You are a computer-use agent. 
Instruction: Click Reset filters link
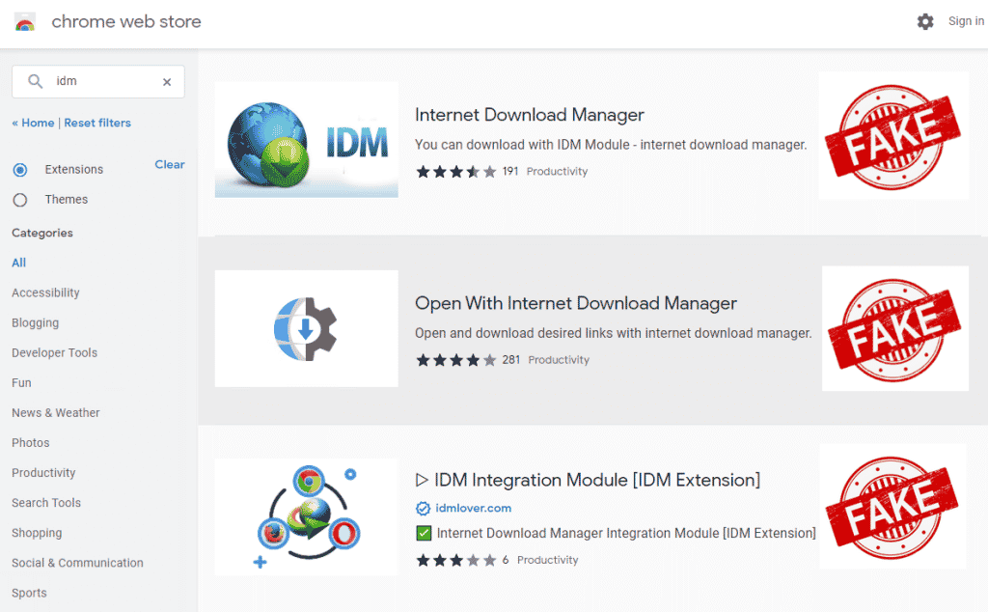(97, 123)
